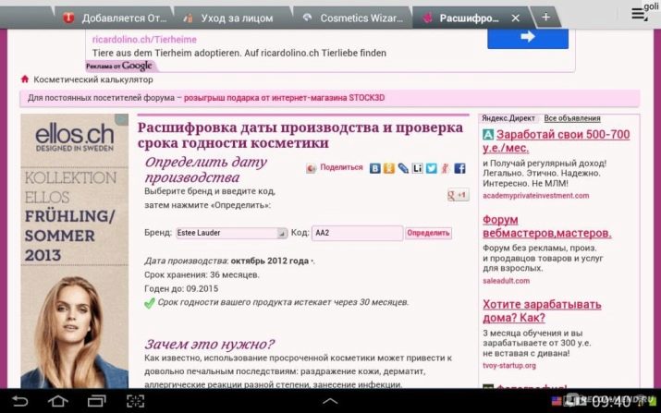This screenshot has height=413, width=661.
Task: Click the batch code input field
Action: 357,233
